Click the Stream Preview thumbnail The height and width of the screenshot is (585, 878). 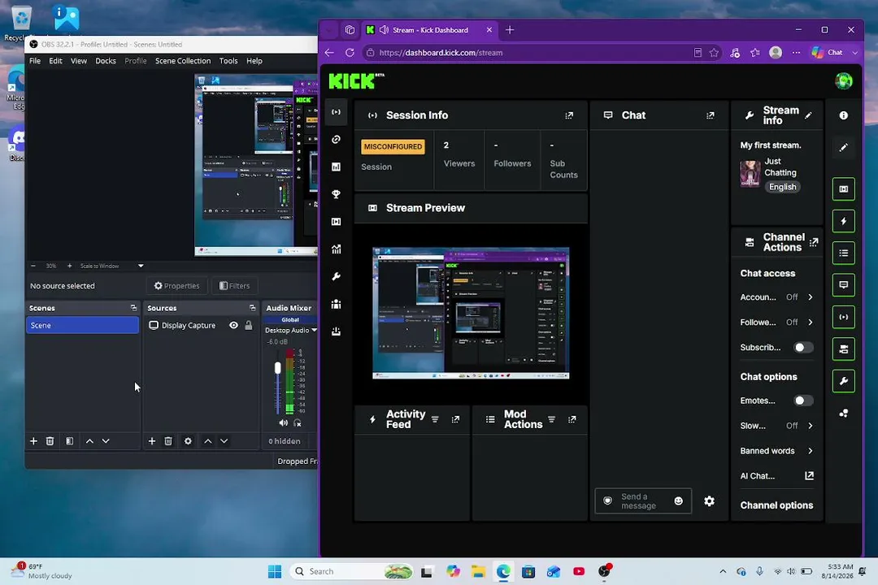[x=471, y=314]
